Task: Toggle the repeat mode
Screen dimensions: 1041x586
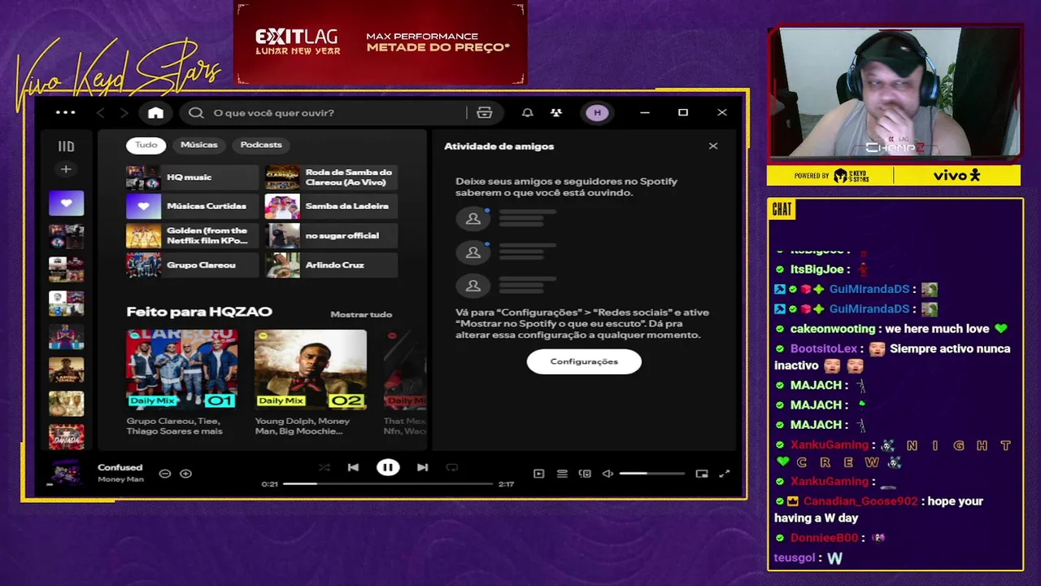Action: coord(452,467)
